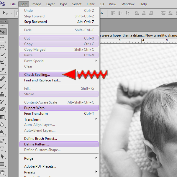Open the Image menu
The height and width of the screenshot is (177, 177).
(36, 4)
